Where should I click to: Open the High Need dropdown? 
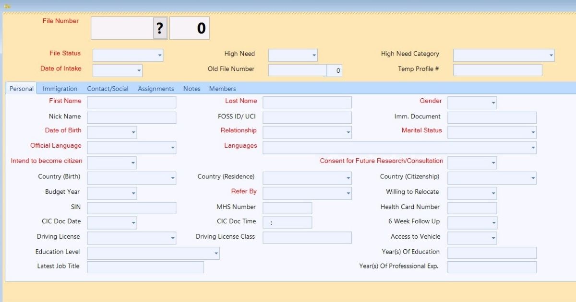point(313,55)
